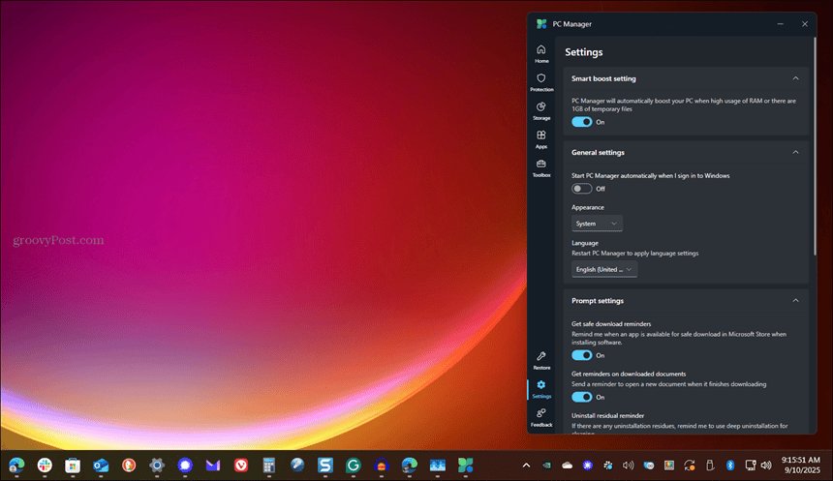
Task: Open Grammarly from the taskbar
Action: (354, 466)
